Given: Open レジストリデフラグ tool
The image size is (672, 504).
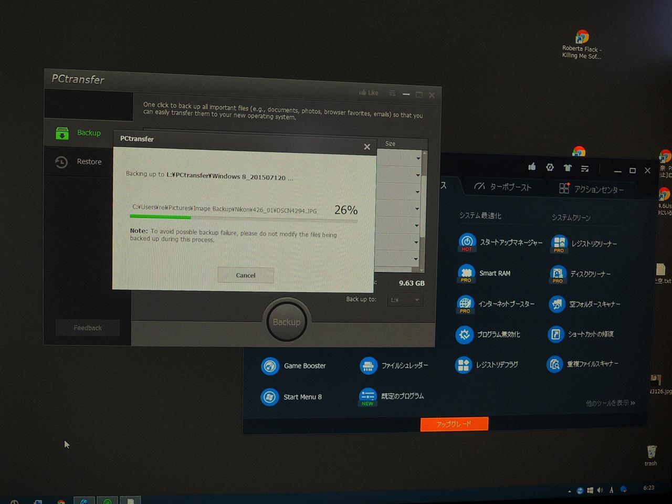Looking at the screenshot, I should [486, 364].
